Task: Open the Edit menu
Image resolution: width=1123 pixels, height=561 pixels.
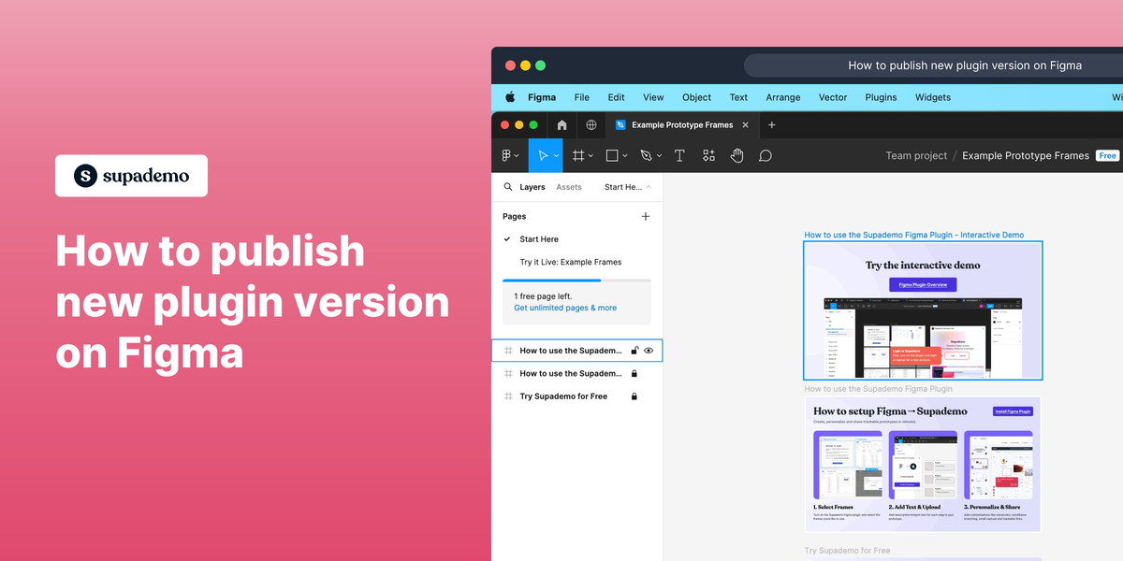Action: [616, 97]
